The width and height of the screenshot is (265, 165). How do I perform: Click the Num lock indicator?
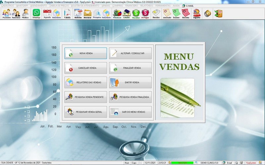(x=127, y=163)
